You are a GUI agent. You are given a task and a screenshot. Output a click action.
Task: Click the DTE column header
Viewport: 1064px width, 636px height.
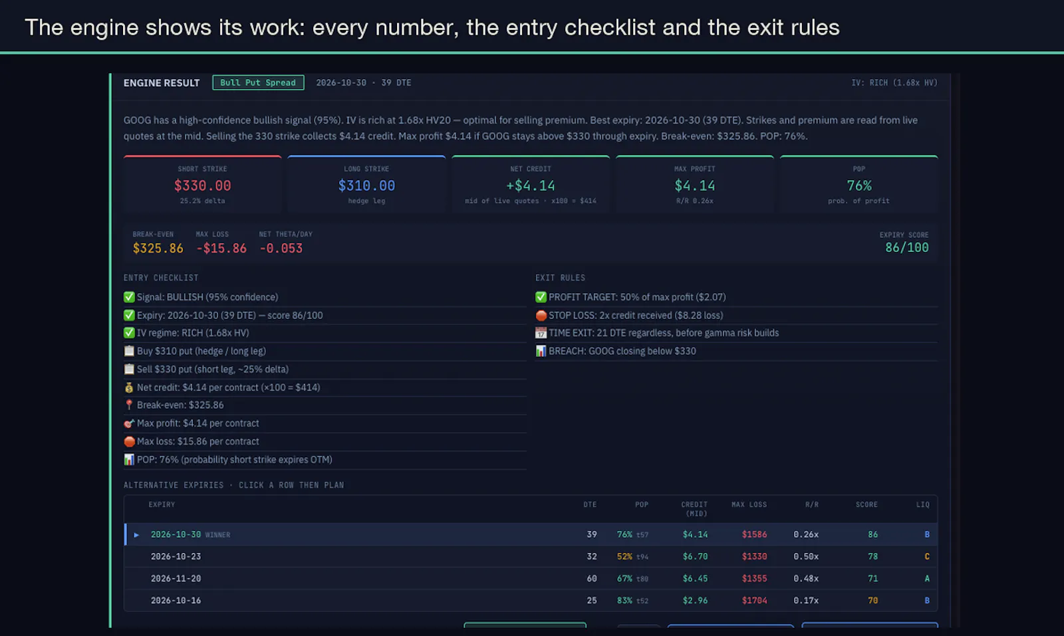coord(590,504)
